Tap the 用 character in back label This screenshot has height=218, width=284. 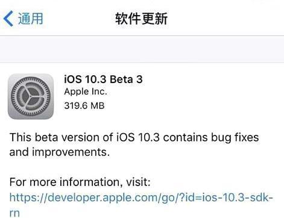pyautogui.click(x=37, y=19)
